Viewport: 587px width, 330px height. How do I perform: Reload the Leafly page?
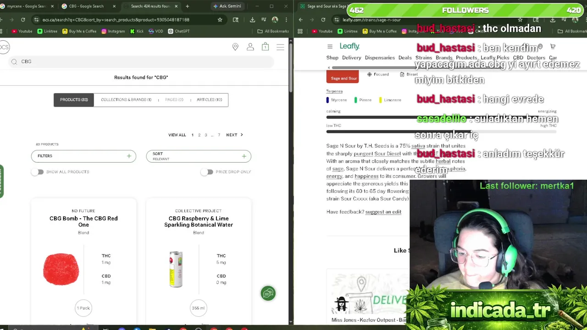[323, 20]
